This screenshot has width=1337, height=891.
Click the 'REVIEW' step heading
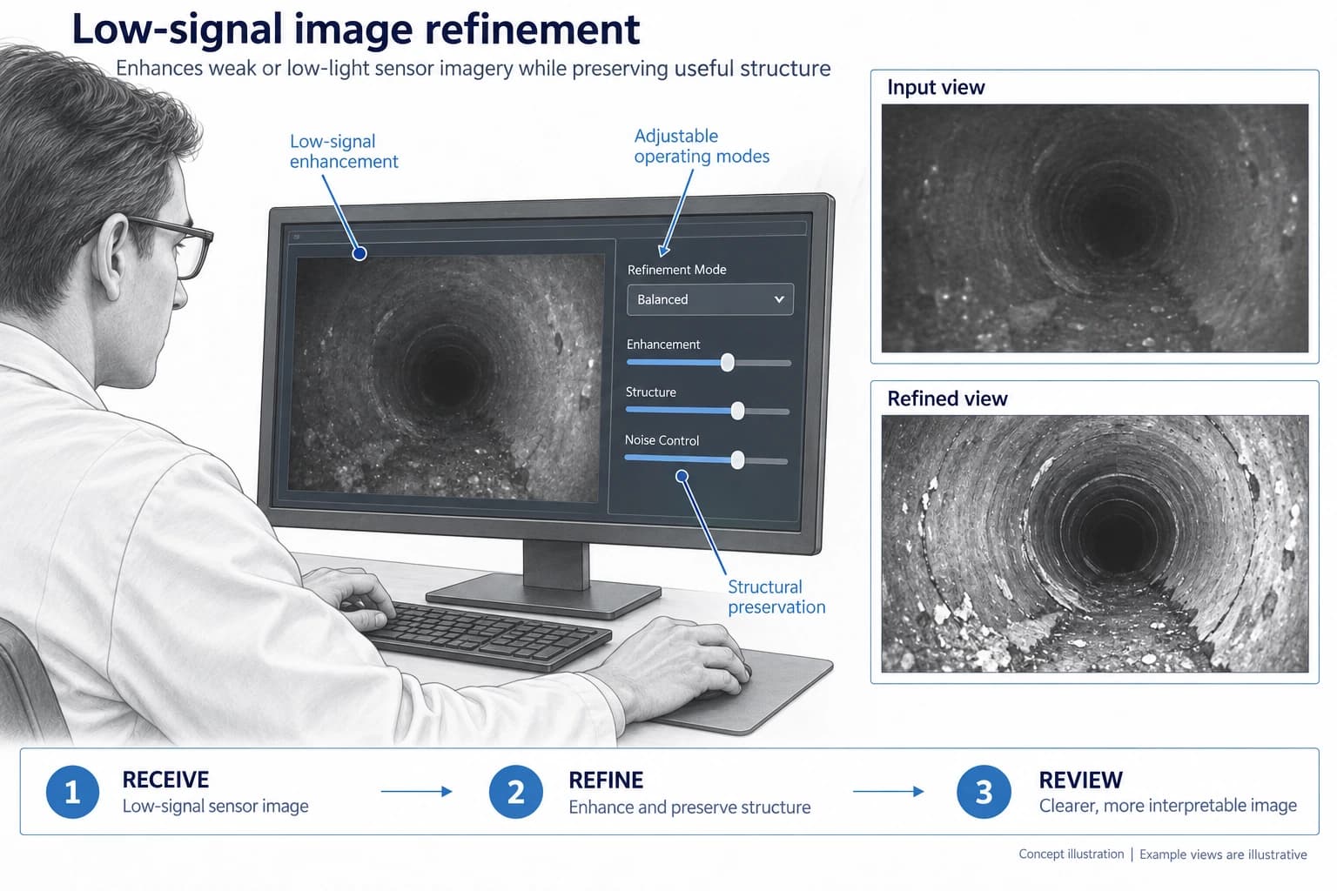point(1080,780)
